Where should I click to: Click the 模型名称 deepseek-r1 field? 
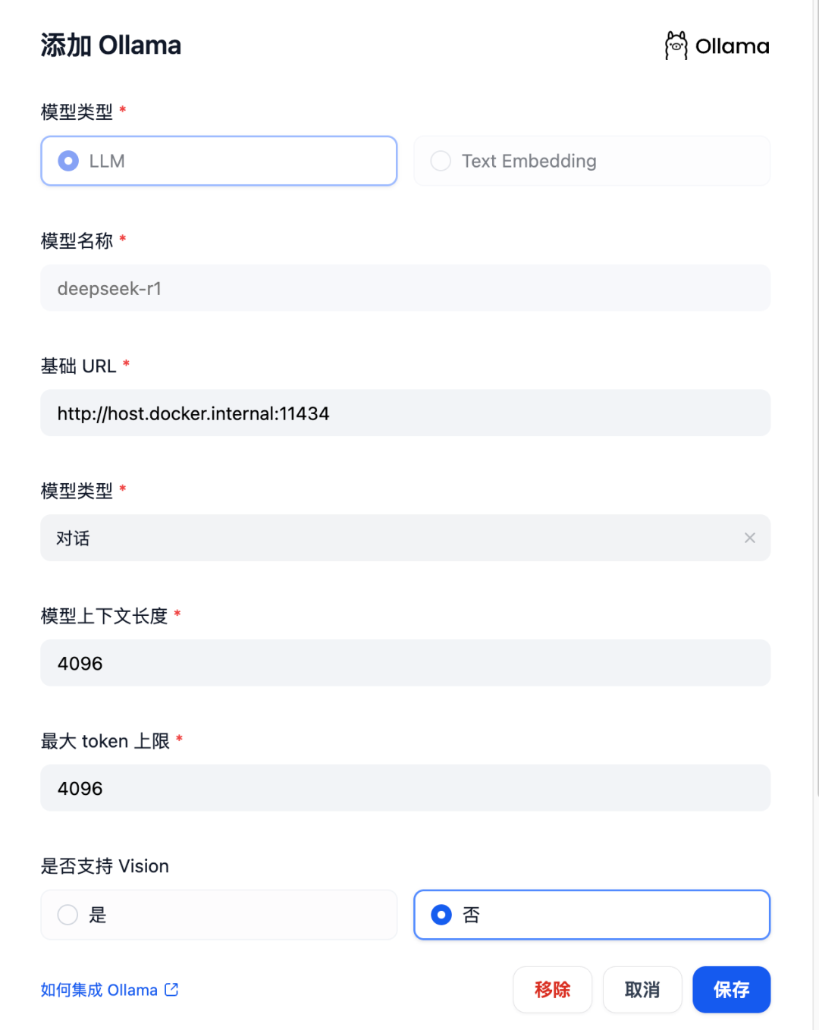406,288
